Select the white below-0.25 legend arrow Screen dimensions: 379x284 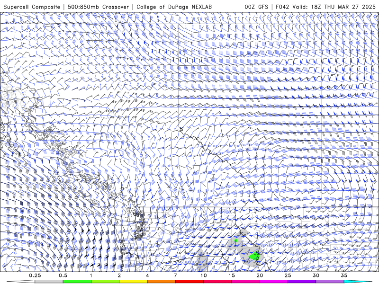tap(21, 282)
